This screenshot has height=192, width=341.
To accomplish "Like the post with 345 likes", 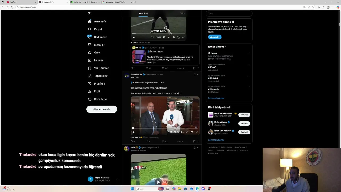I will click(x=165, y=68).
